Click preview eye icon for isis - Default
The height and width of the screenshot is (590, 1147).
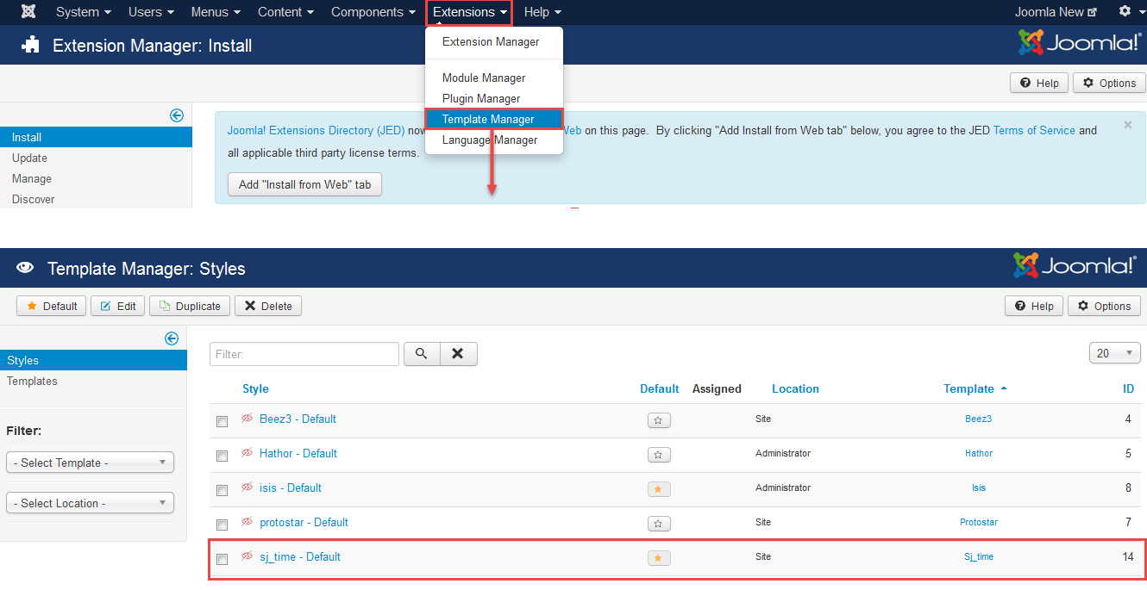pyautogui.click(x=248, y=488)
